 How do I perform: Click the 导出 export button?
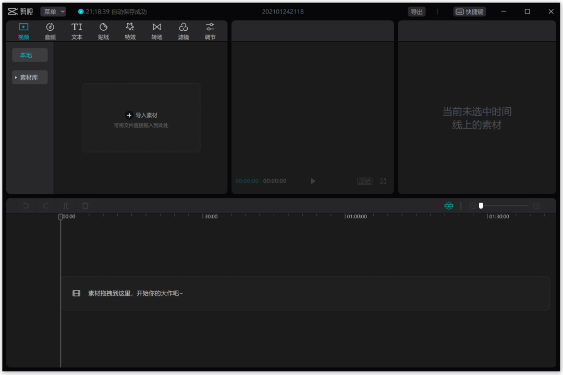[417, 11]
